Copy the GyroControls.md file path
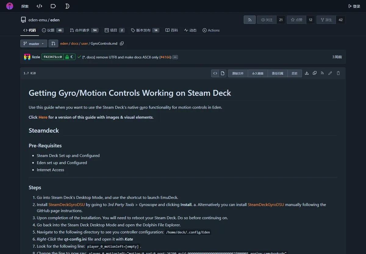Screen dimensions: 366x254 coord(122,44)
